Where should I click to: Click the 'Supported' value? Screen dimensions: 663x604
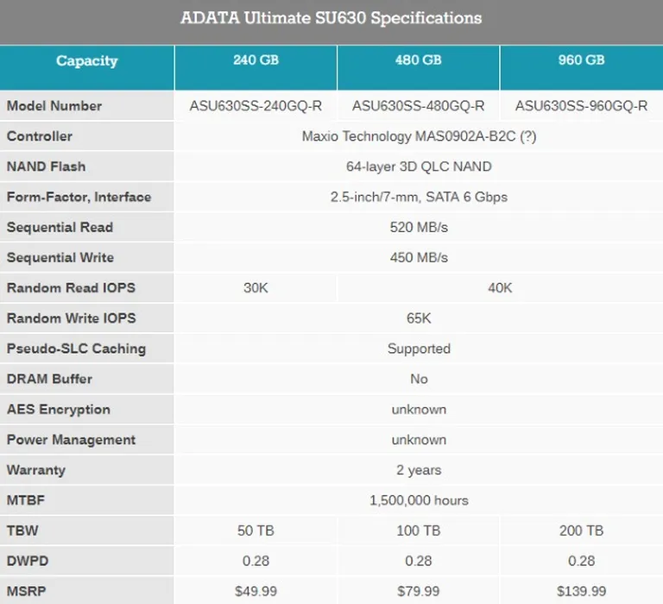click(419, 349)
